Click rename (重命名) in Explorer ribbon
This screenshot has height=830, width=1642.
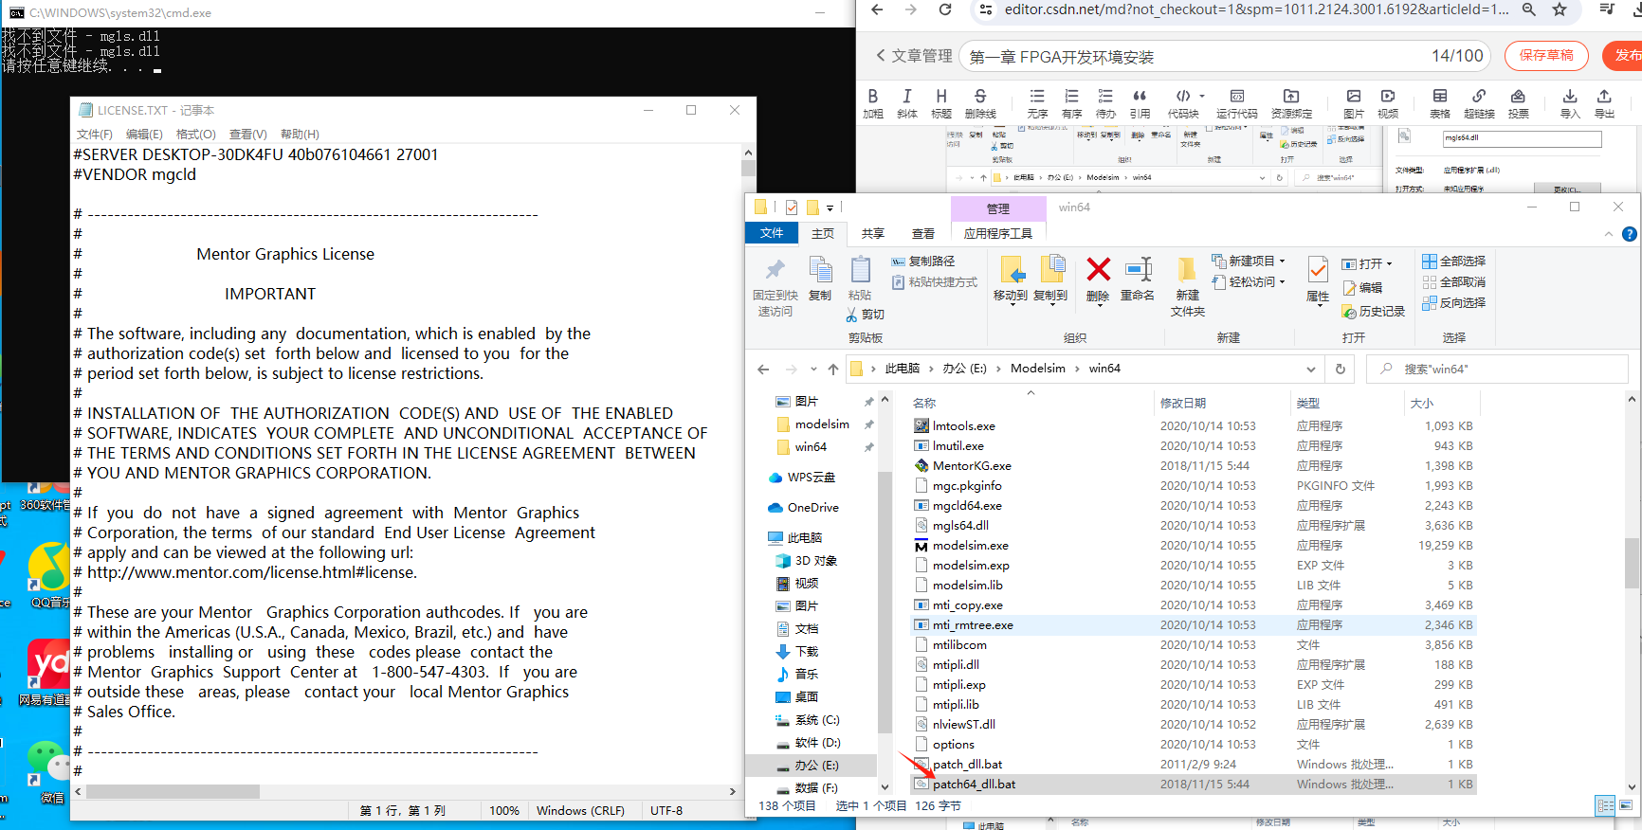click(1138, 279)
